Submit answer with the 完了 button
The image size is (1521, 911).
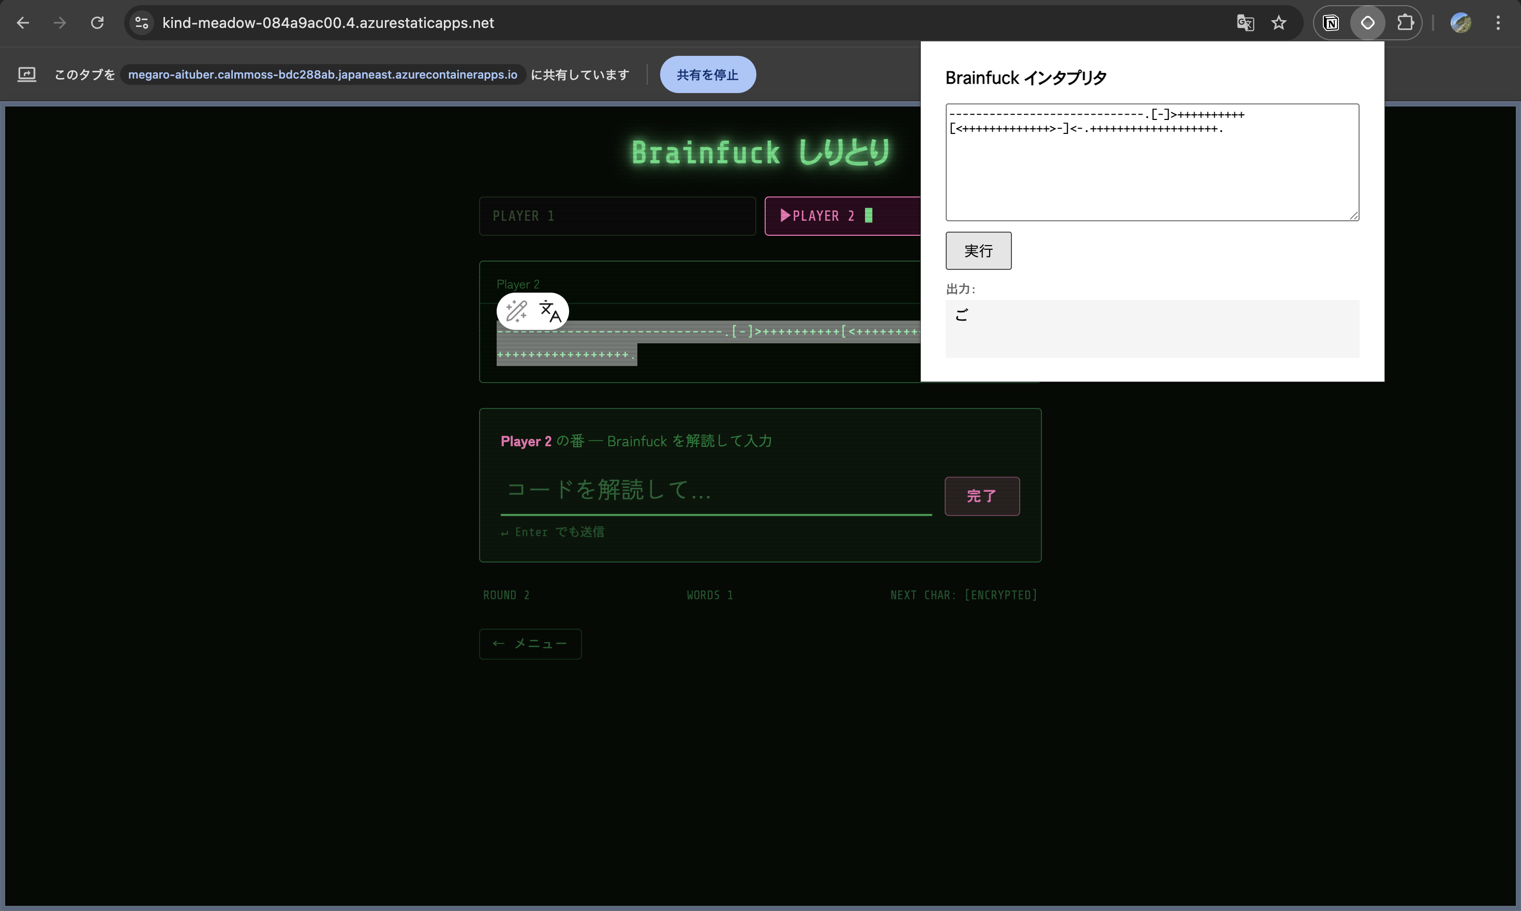[x=981, y=496]
